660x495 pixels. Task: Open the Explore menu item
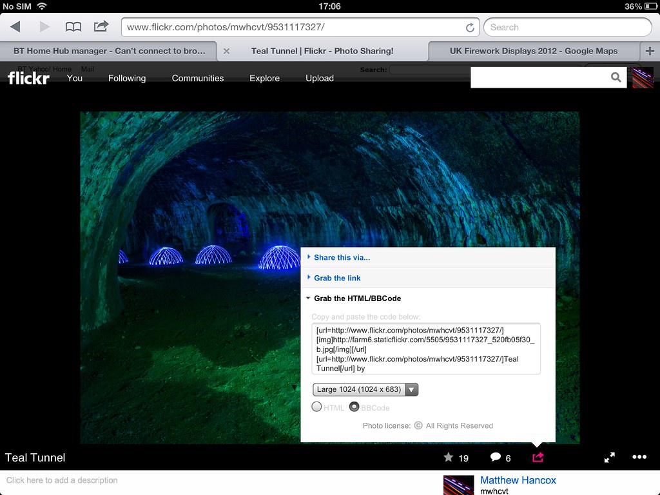coord(264,78)
